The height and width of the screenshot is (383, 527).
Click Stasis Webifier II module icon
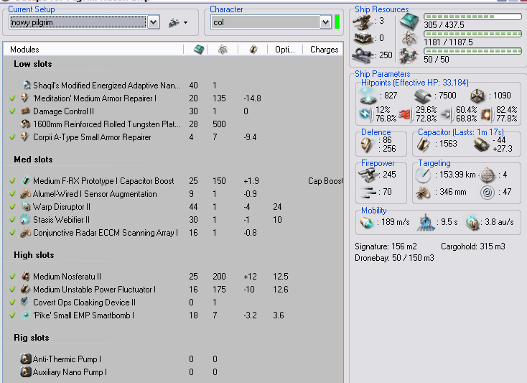click(26, 219)
